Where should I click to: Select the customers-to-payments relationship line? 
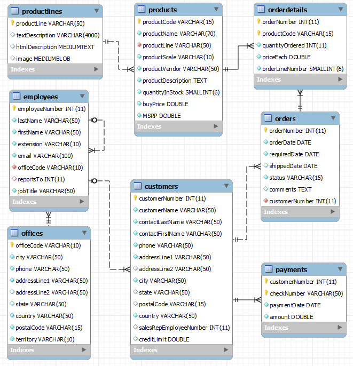[247, 300]
